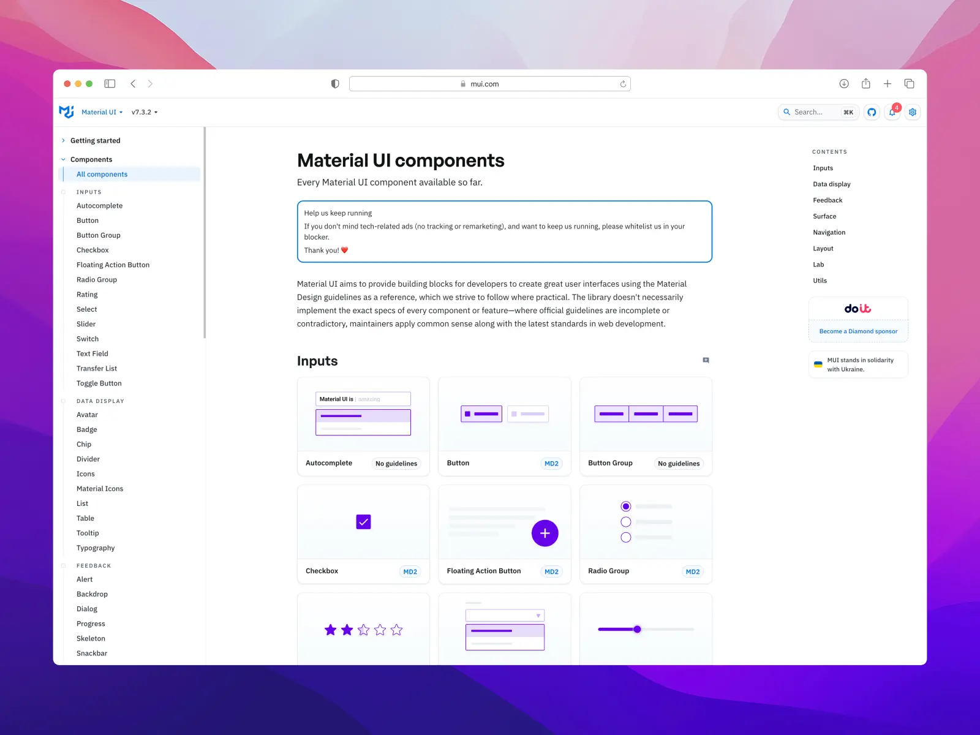Viewport: 980px width, 735px height.
Task: Jump to Navigation in contents
Action: (829, 233)
